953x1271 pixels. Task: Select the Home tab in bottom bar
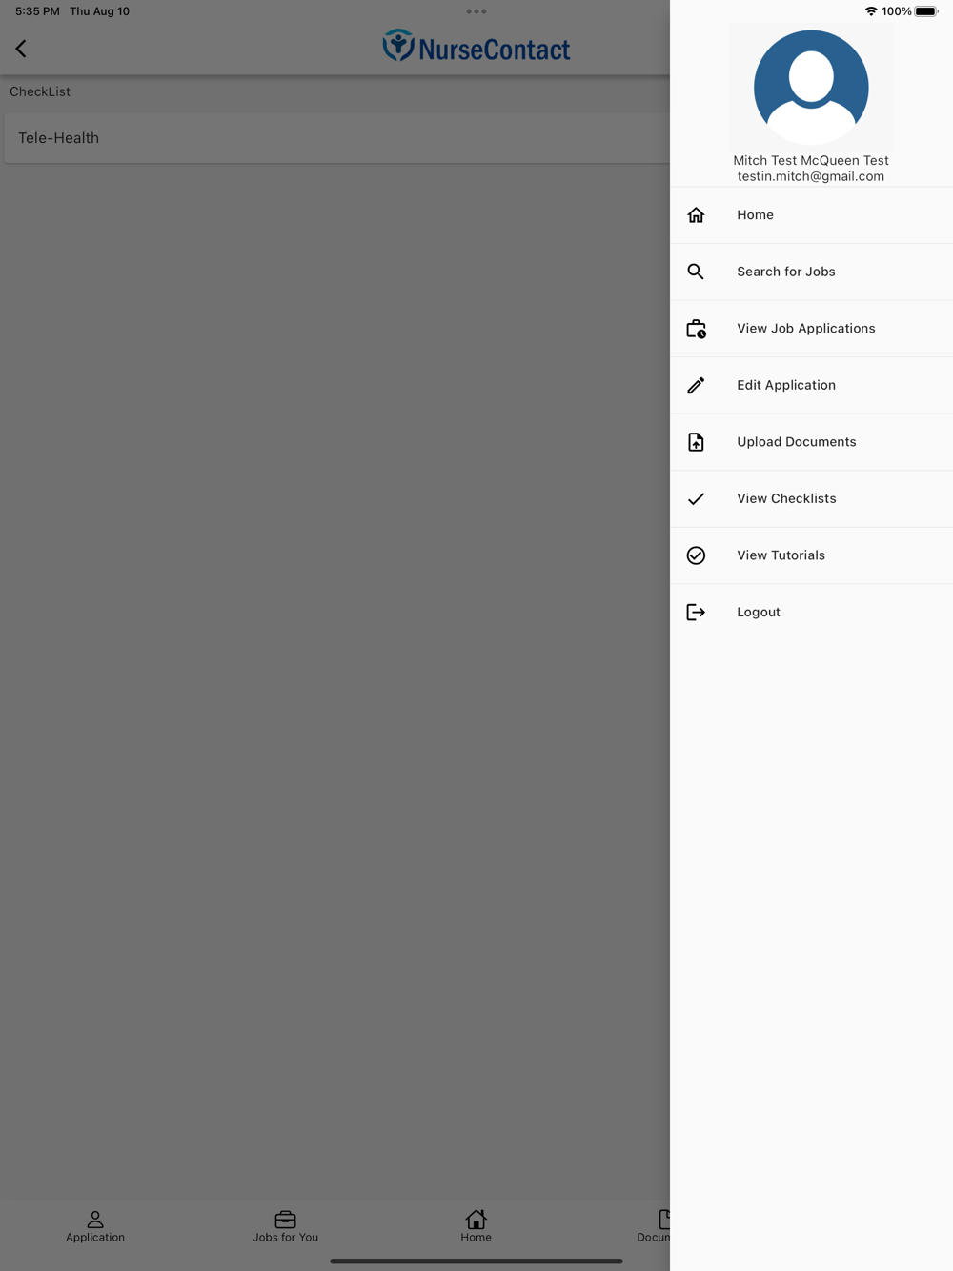tap(476, 1226)
